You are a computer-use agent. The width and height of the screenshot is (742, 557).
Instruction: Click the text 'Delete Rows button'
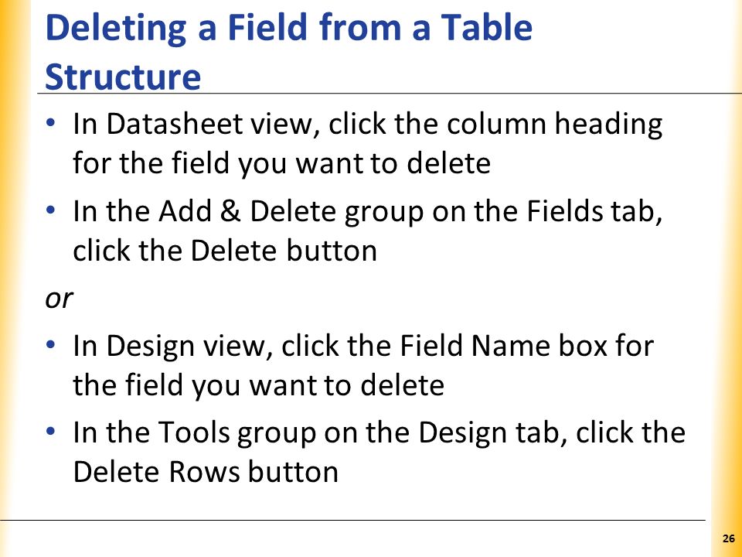coord(206,472)
